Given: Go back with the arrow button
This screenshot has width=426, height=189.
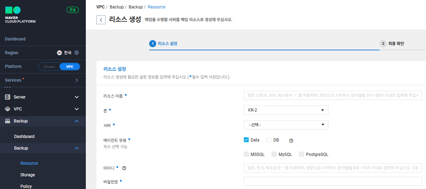Looking at the screenshot, I should pos(101,20).
